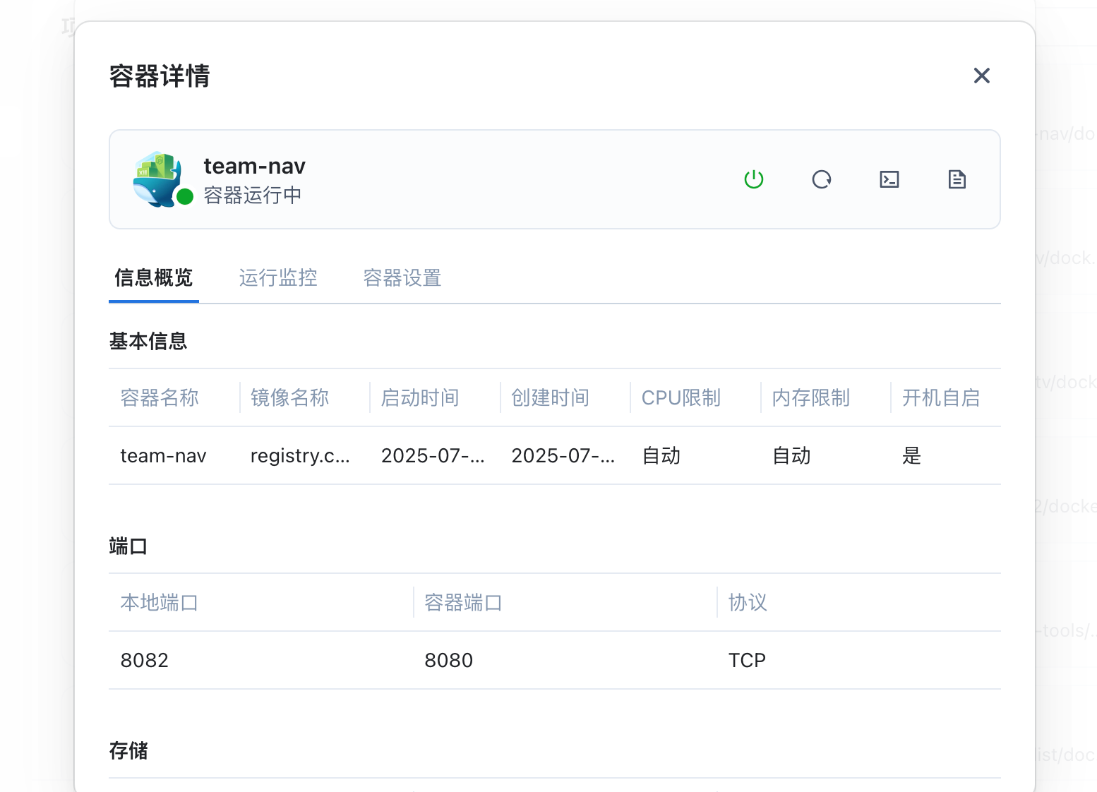Open the container logs document icon

tap(957, 179)
